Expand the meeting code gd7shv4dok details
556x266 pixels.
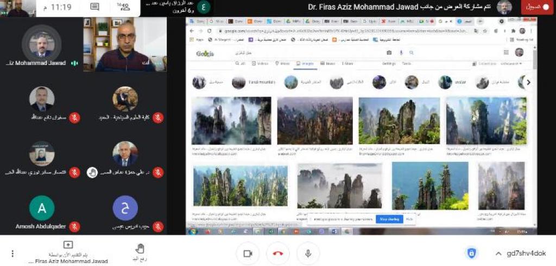(x=498, y=254)
